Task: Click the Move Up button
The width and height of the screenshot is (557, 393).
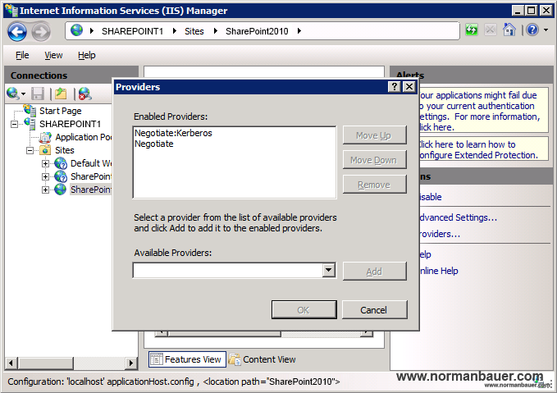Action: 374,135
